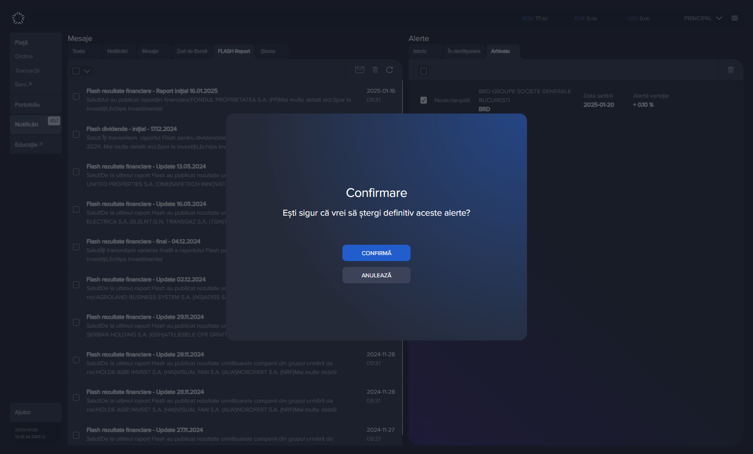Image resolution: width=753 pixels, height=454 pixels.
Task: Open the Bani external link
Action: coord(23,84)
